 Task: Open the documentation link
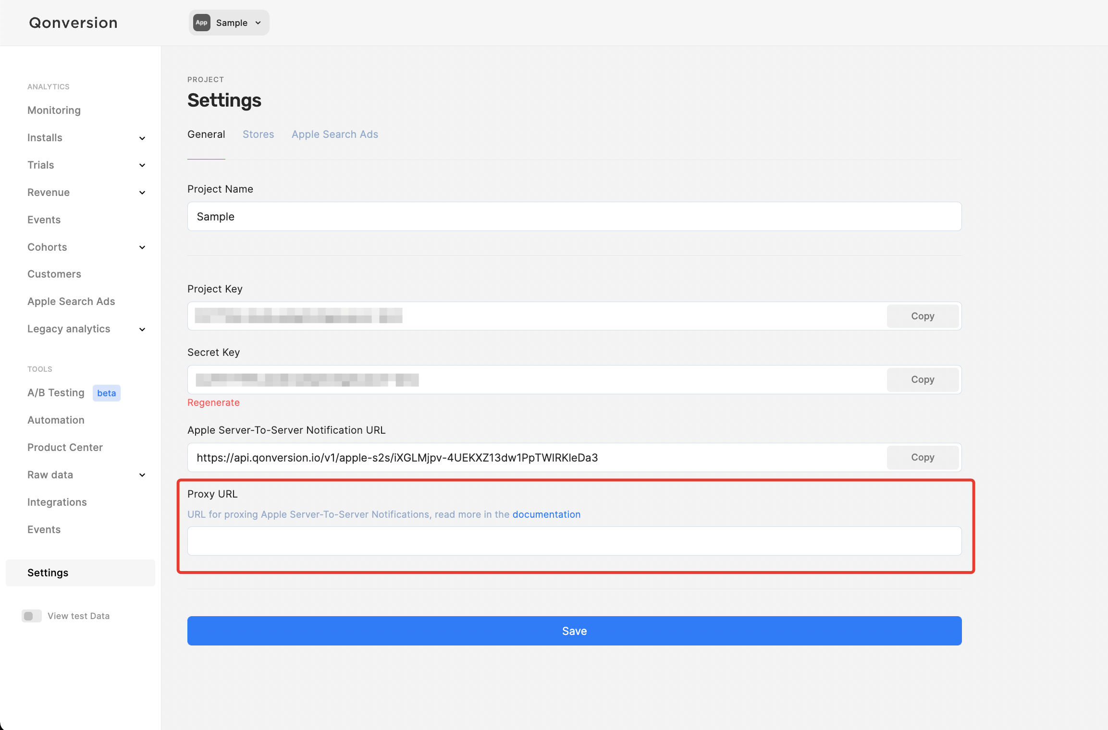[546, 514]
